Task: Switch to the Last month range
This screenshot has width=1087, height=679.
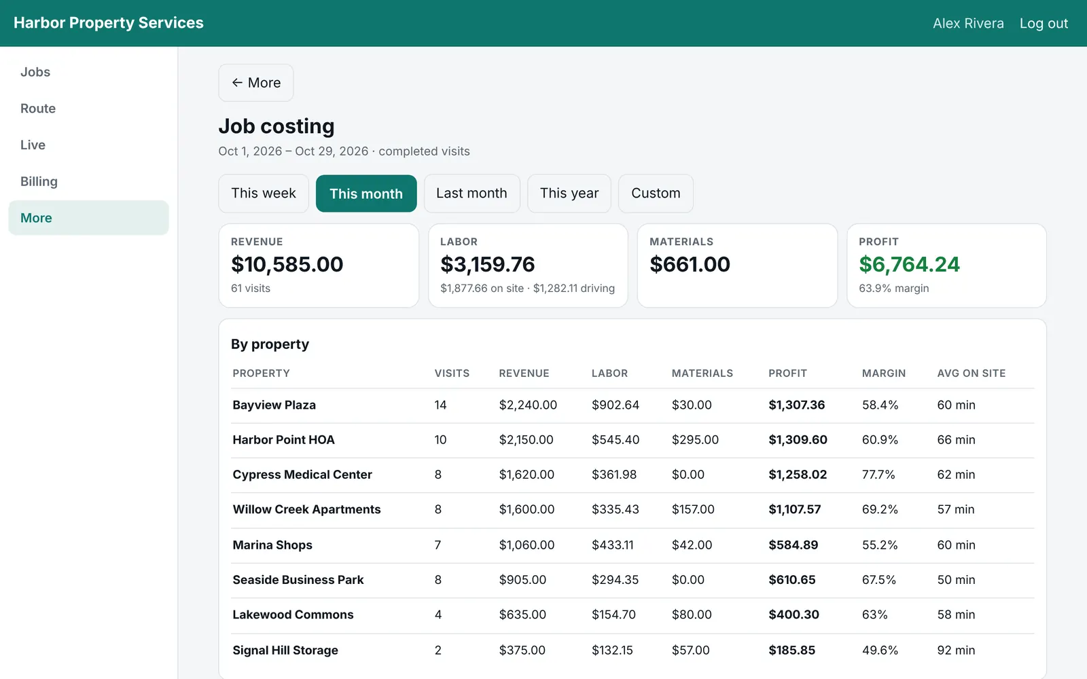Action: pos(471,194)
